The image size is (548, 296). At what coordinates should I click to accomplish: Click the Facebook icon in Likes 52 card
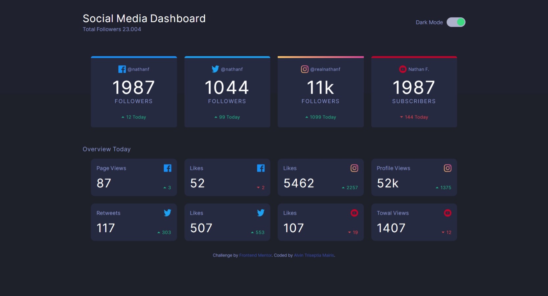pos(261,168)
